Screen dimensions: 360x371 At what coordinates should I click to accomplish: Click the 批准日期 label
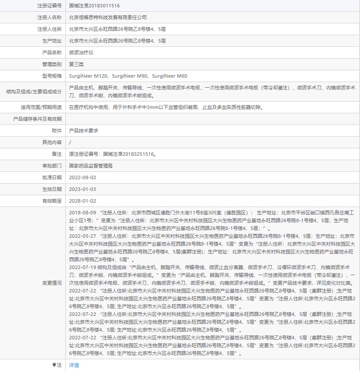point(52,177)
